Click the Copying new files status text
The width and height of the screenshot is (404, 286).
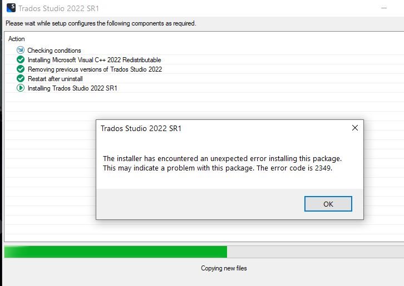coord(224,268)
